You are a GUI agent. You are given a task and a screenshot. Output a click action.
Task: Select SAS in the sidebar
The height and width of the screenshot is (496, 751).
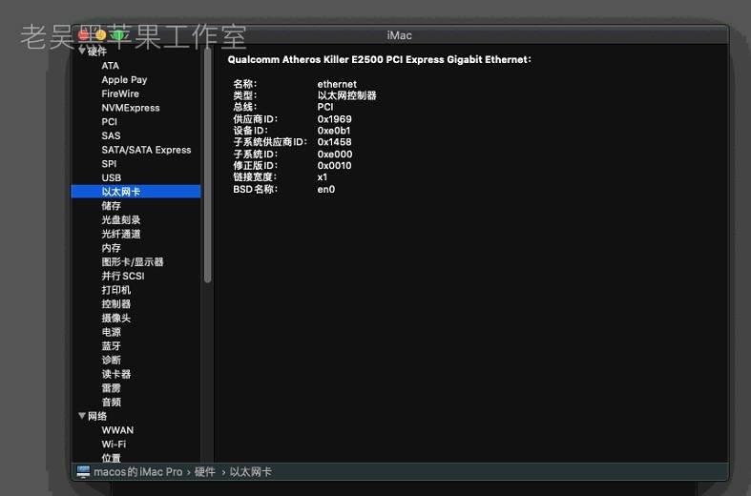pyautogui.click(x=111, y=135)
